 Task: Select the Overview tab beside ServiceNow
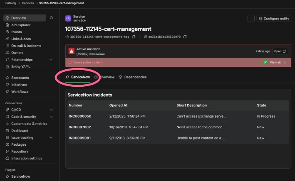[107, 77]
